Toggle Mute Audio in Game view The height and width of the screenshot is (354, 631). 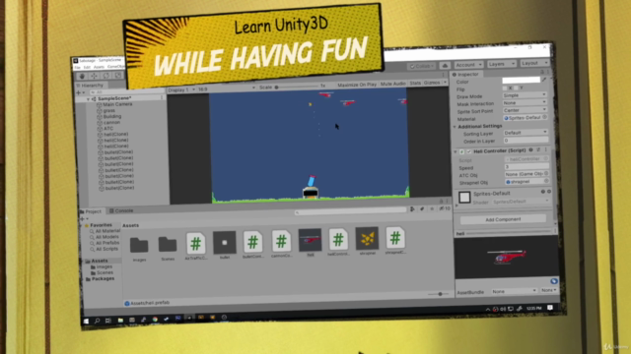pos(393,84)
